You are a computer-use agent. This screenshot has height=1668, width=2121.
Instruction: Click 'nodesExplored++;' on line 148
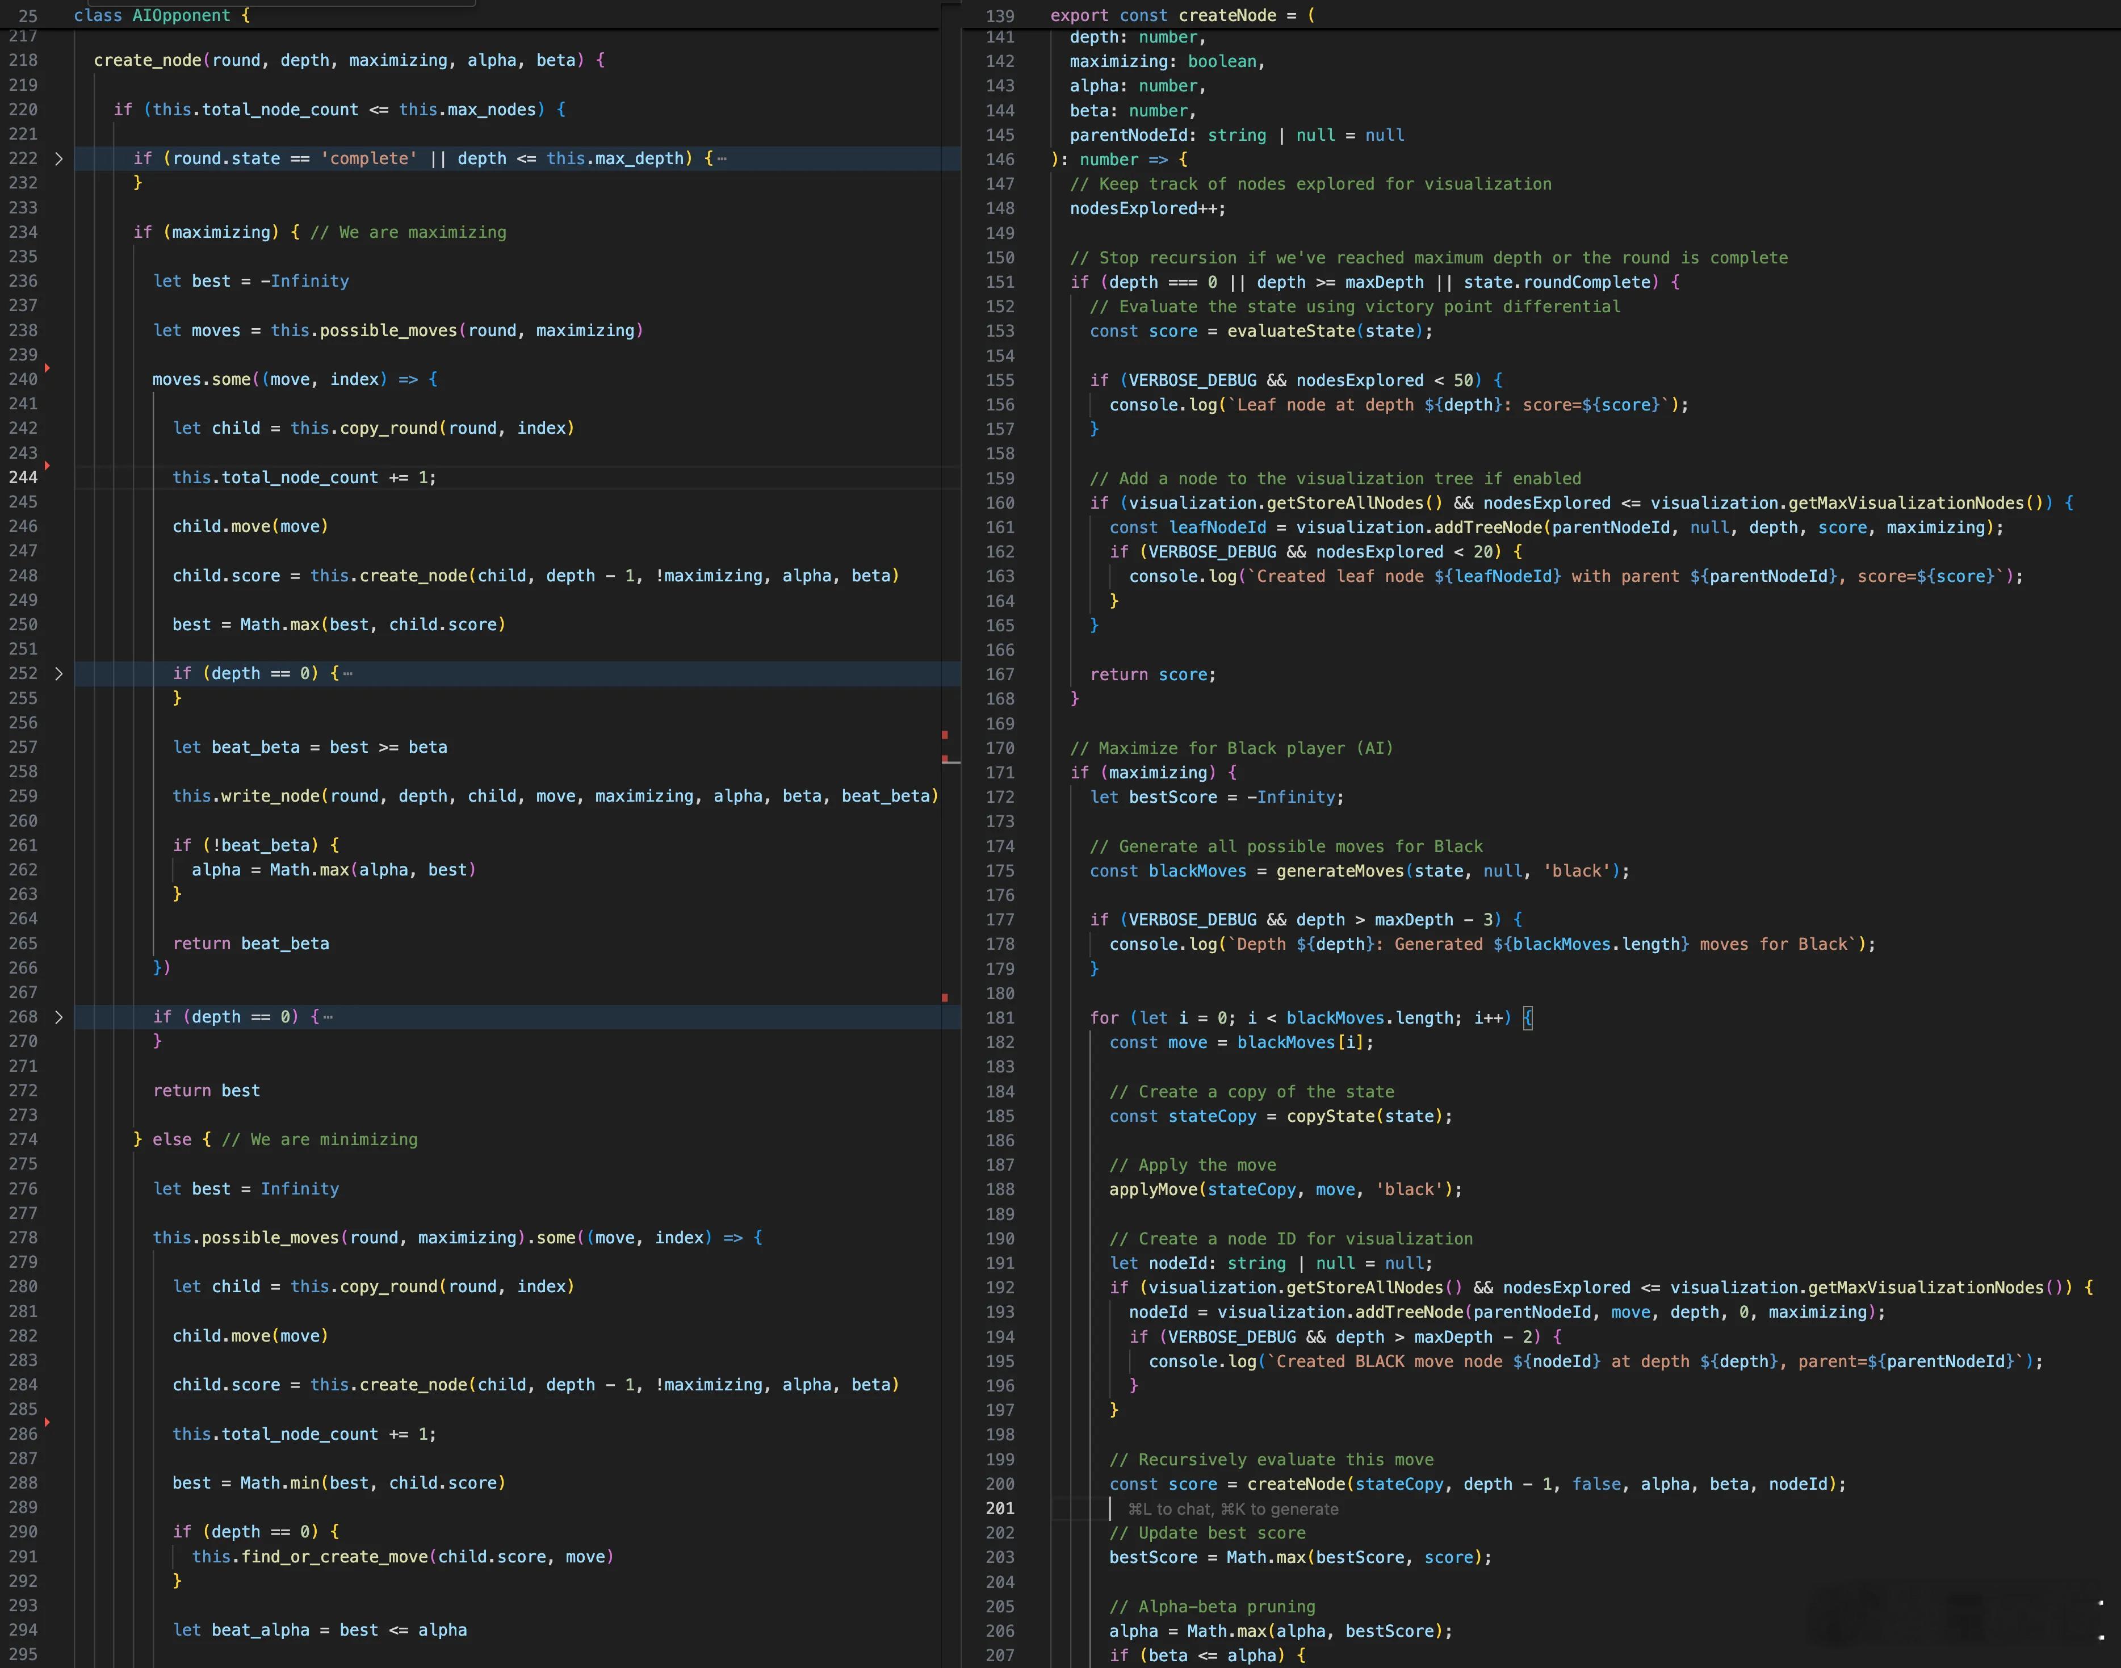[1147, 208]
